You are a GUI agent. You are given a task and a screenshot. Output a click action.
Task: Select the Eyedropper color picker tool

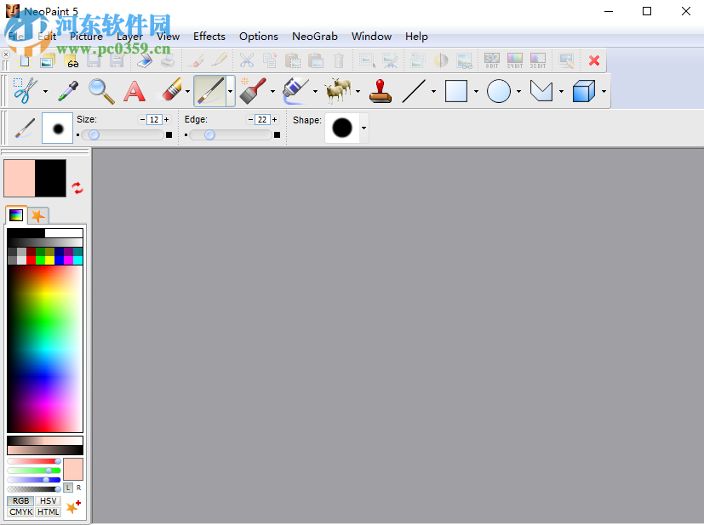point(68,91)
